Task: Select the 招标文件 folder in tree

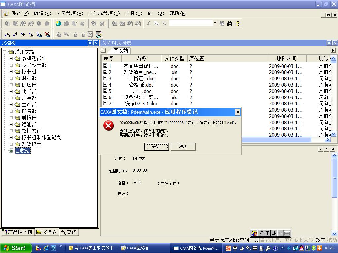Action: pyautogui.click(x=31, y=131)
